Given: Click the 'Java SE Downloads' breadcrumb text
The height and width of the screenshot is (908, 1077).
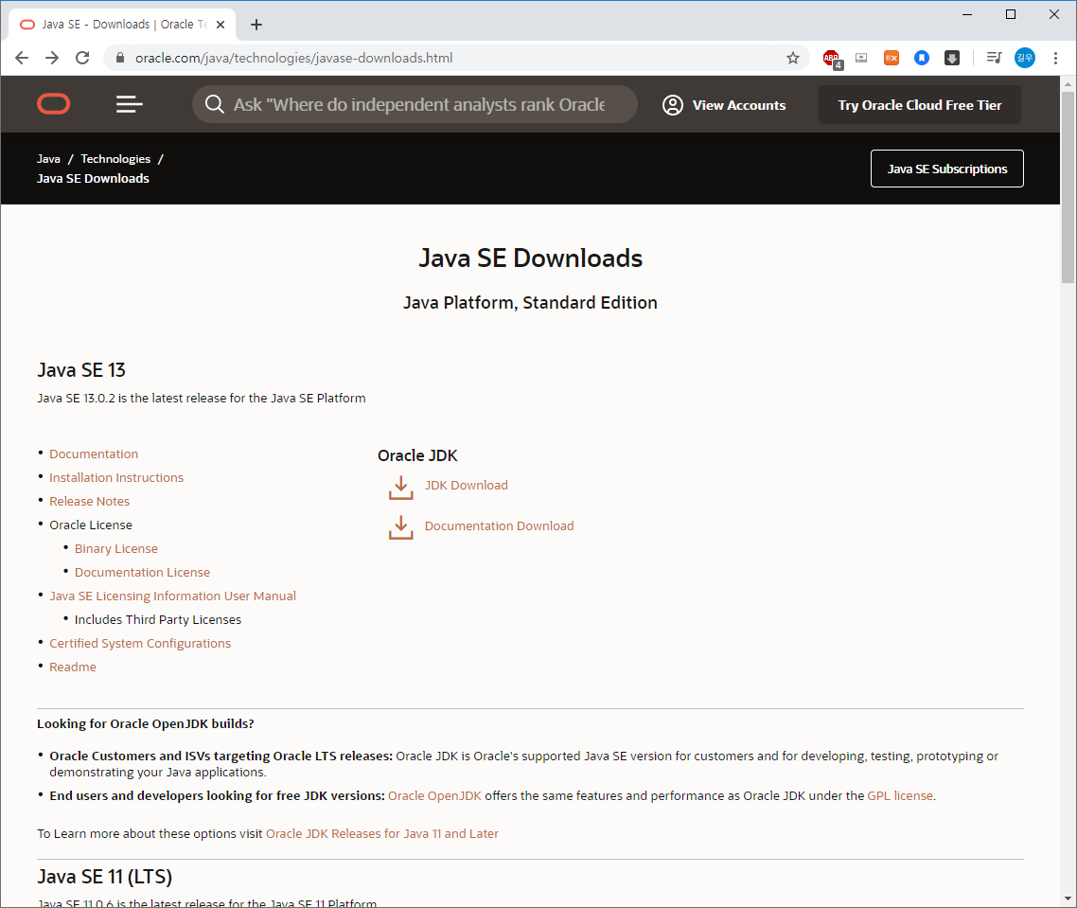Looking at the screenshot, I should coord(93,179).
